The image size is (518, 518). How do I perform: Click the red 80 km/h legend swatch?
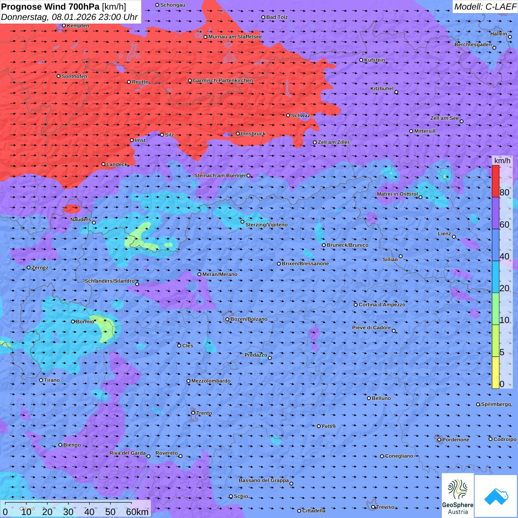(495, 181)
